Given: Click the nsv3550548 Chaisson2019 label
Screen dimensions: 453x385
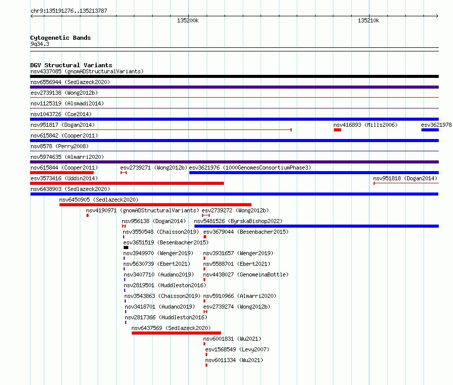Looking at the screenshot, I should (161, 232).
